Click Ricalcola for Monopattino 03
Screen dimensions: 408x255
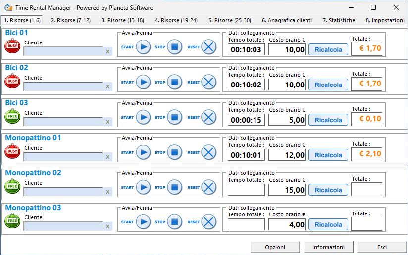click(x=328, y=225)
